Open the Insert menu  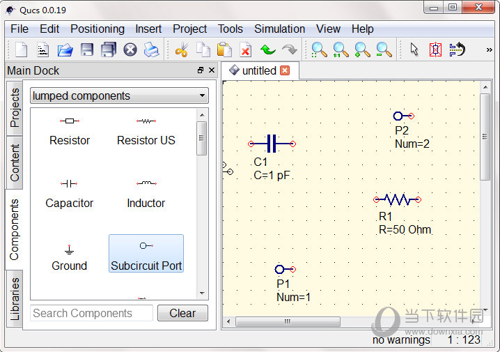tap(148, 29)
